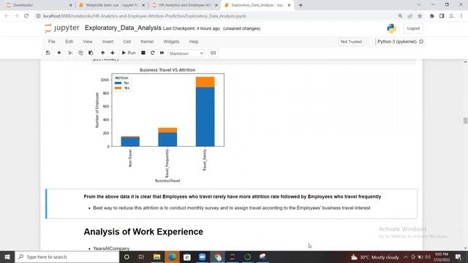Open the tab search chevron
468x263 pixels.
click(x=419, y=5)
